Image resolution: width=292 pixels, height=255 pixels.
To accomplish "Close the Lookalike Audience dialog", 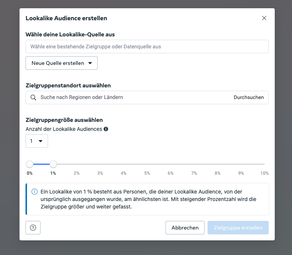I will click(x=264, y=18).
